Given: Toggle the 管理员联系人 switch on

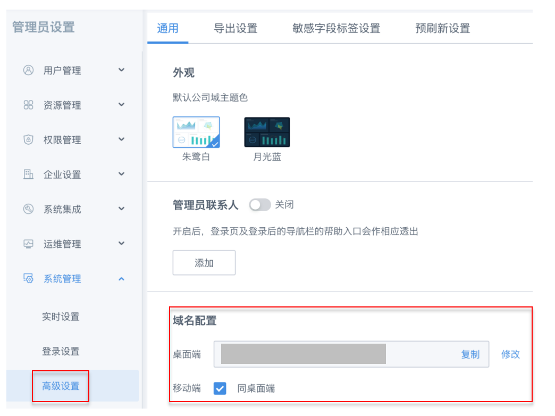Looking at the screenshot, I should pyautogui.click(x=259, y=205).
